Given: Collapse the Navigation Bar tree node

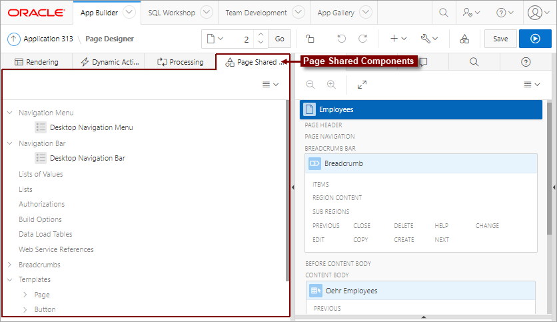Looking at the screenshot, I should (10, 143).
